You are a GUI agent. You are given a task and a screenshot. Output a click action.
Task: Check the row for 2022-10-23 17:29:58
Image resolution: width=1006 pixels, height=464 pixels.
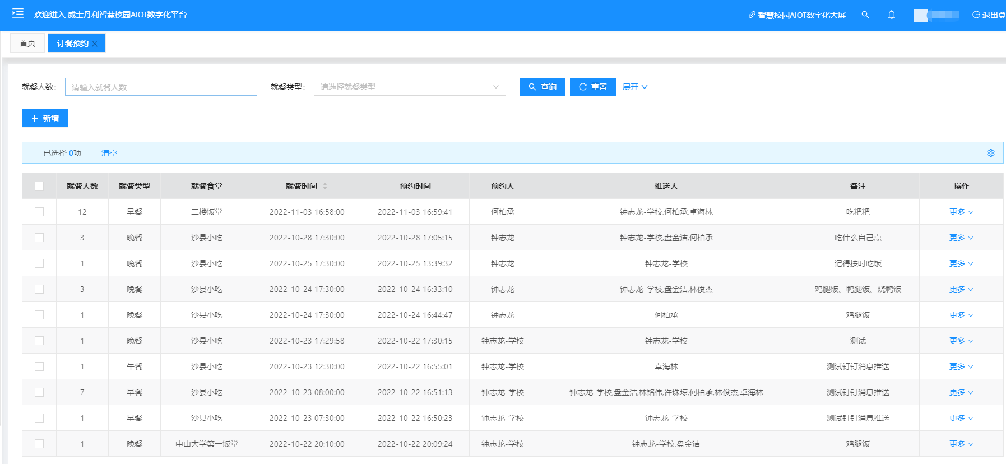pyautogui.click(x=39, y=341)
